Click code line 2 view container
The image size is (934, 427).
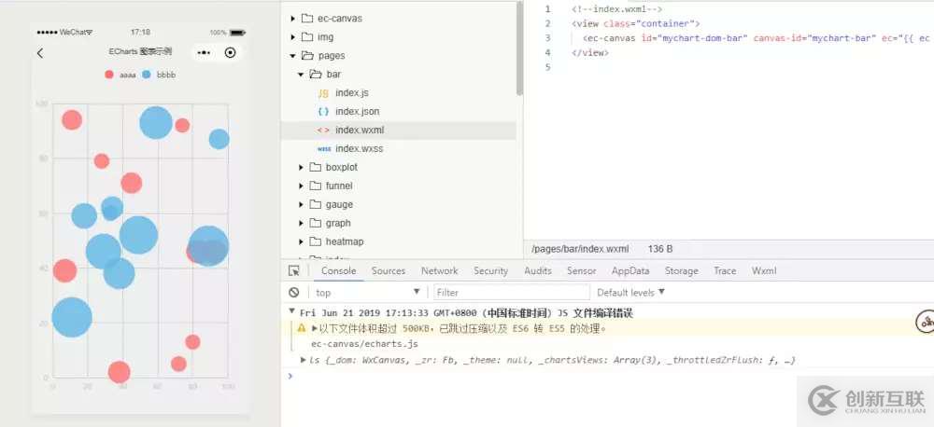click(635, 24)
